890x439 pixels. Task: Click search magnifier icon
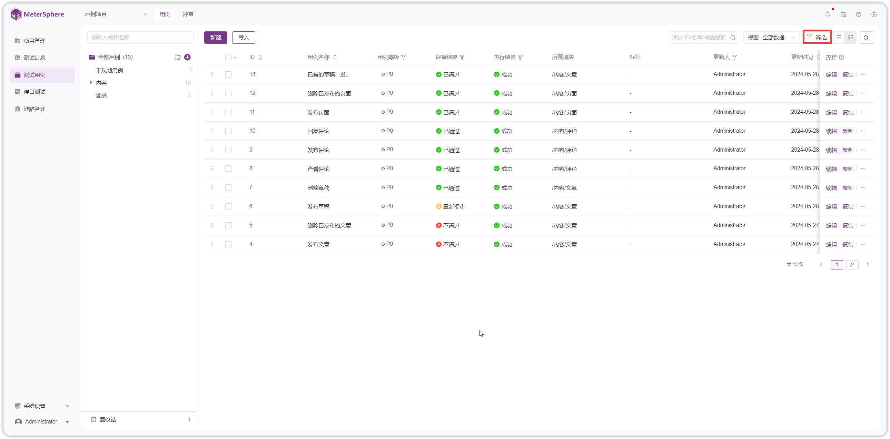coord(733,37)
